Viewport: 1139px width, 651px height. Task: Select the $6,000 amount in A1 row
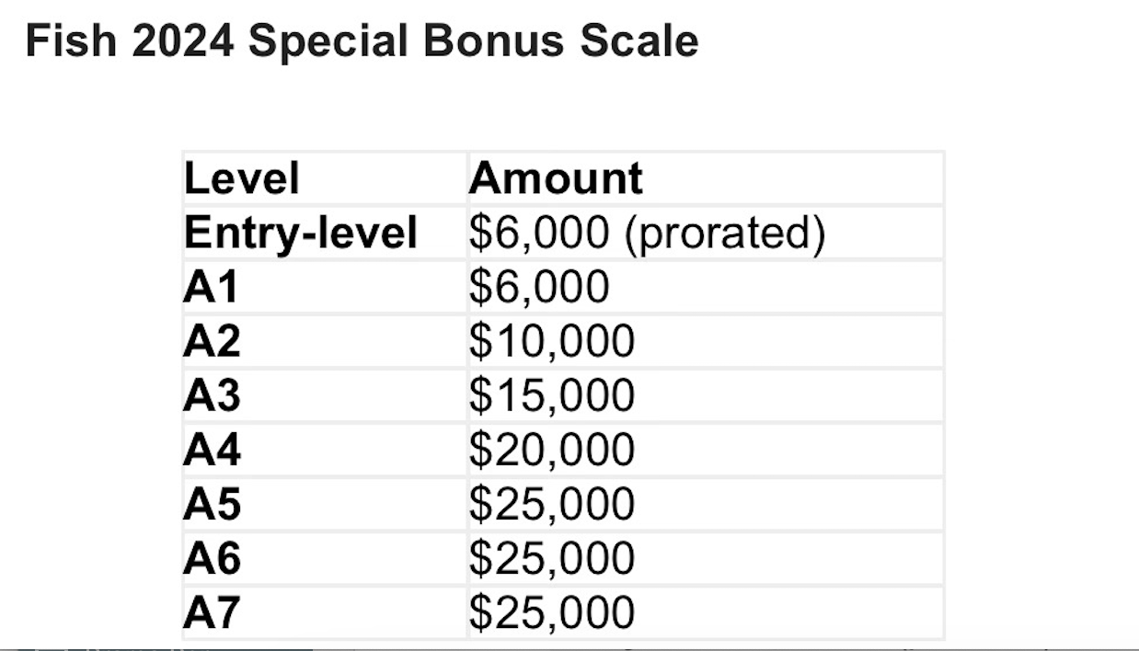[x=539, y=288]
